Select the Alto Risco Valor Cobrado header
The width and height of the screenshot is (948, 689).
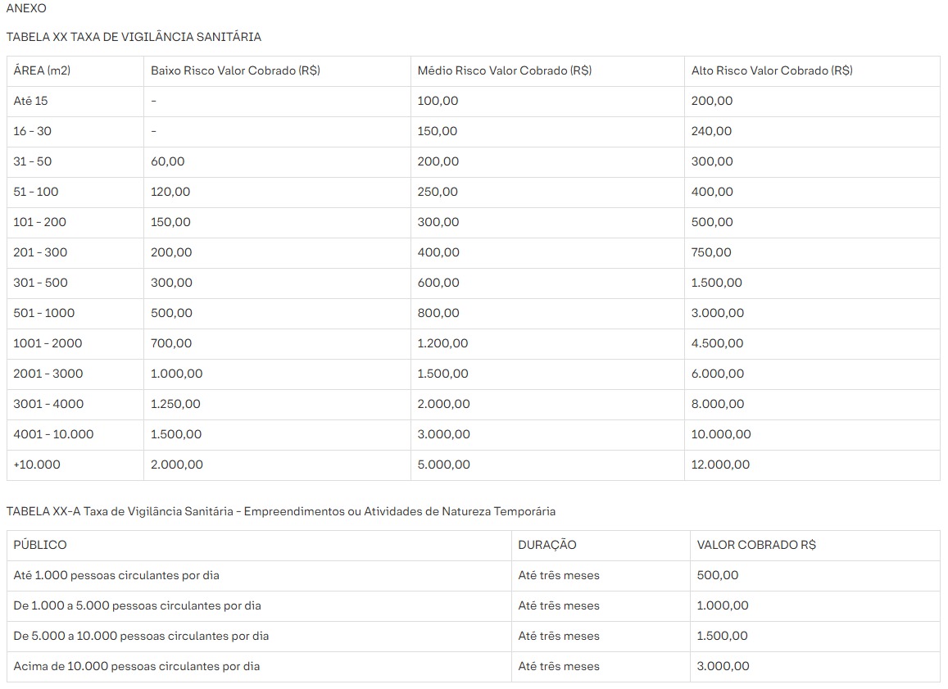click(772, 70)
